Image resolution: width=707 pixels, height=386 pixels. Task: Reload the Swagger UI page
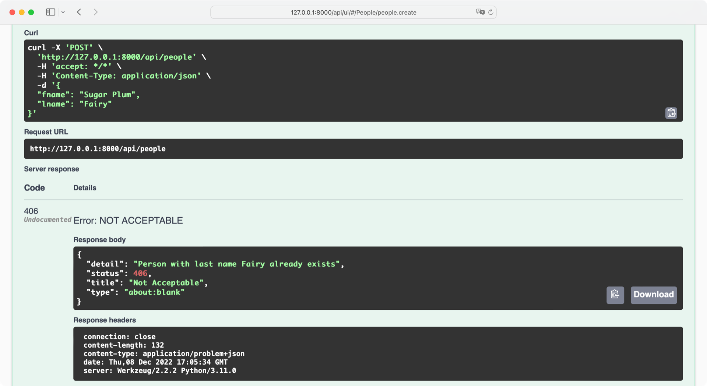[x=491, y=12]
